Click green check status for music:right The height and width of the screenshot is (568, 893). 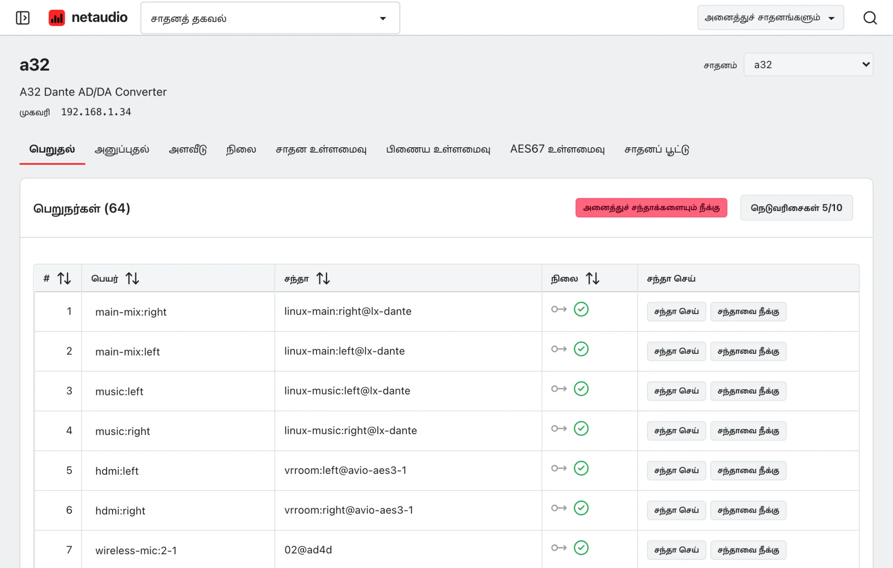click(581, 428)
